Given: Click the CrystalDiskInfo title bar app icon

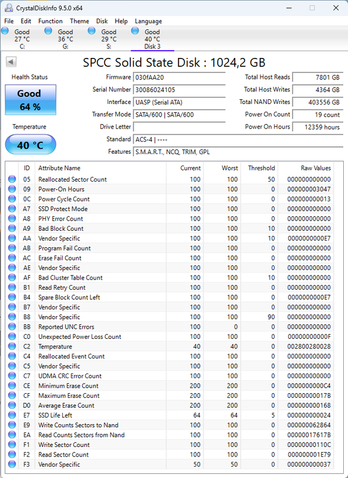Looking at the screenshot, I should 9,8.
